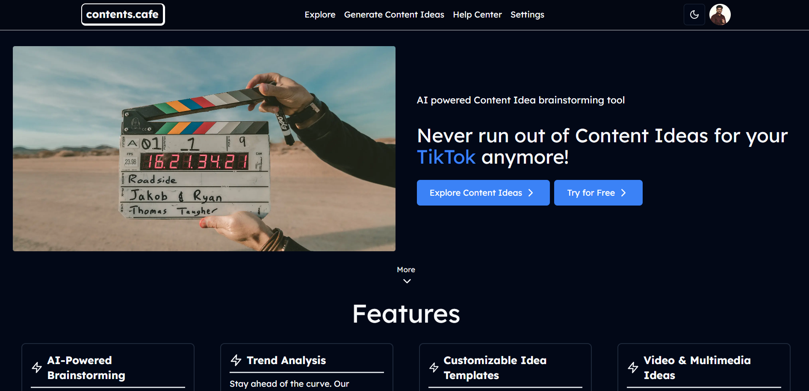Click the Try for Free button

point(598,193)
